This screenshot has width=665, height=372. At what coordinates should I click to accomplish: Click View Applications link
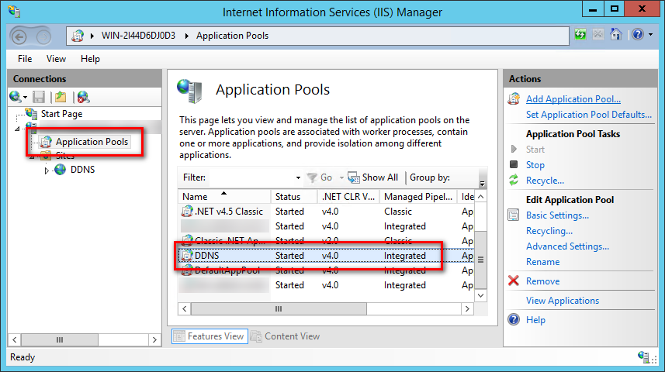pyautogui.click(x=563, y=301)
